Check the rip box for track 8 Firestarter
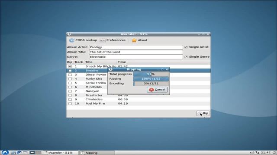The height and width of the screenshot is (155, 277). [70, 95]
